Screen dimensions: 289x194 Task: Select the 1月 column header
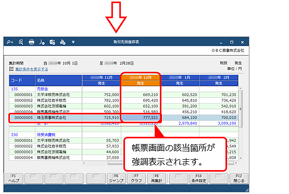coord(180,77)
